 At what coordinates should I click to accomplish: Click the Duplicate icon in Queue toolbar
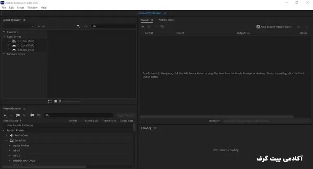click(x=162, y=27)
